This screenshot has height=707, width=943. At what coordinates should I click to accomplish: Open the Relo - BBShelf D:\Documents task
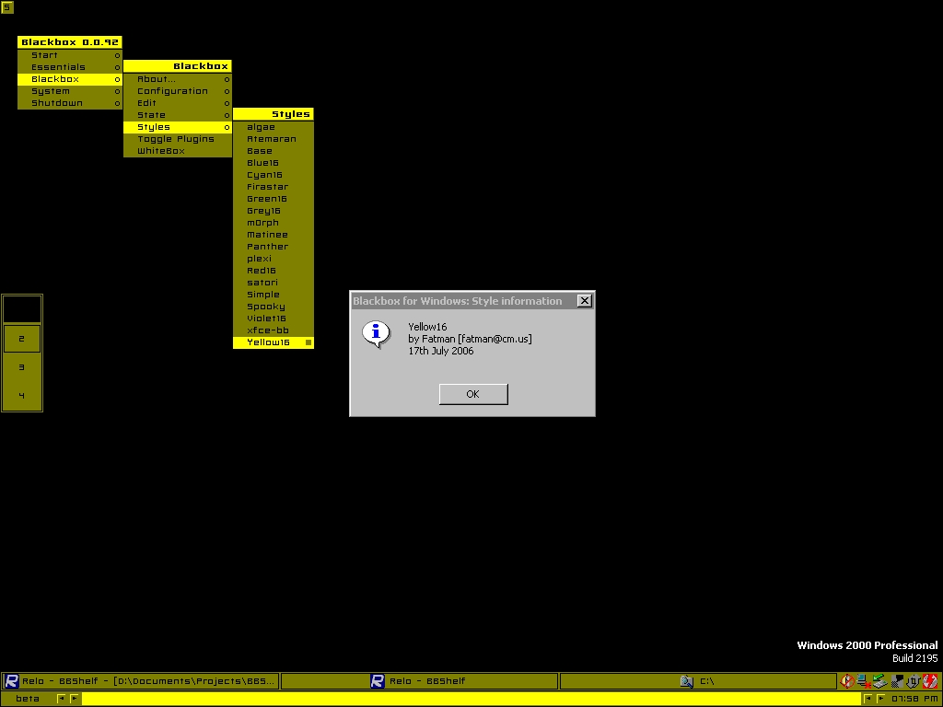click(140, 681)
